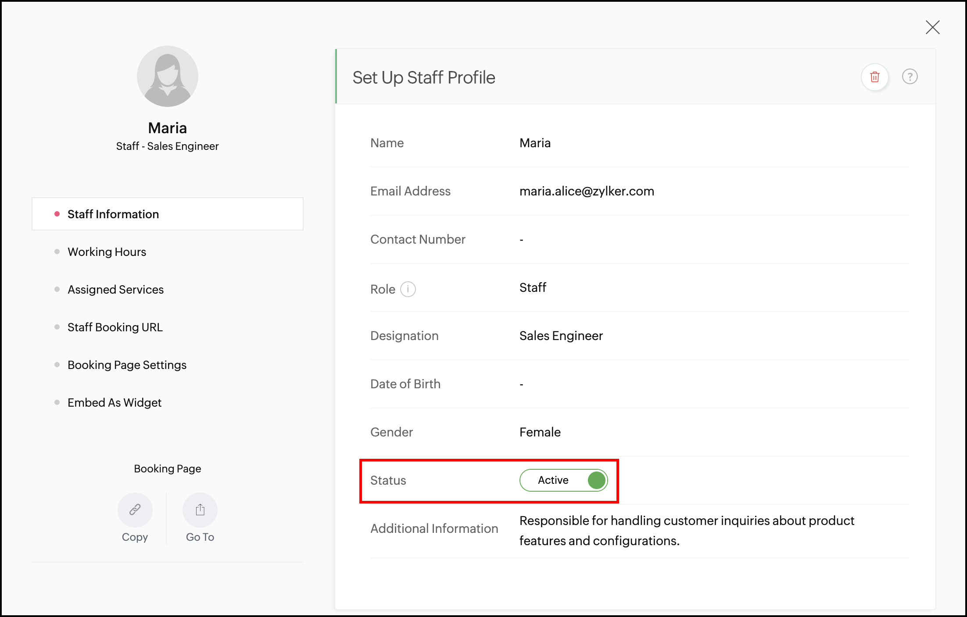The width and height of the screenshot is (967, 617).
Task: Click the Gender value Female
Action: (x=540, y=432)
